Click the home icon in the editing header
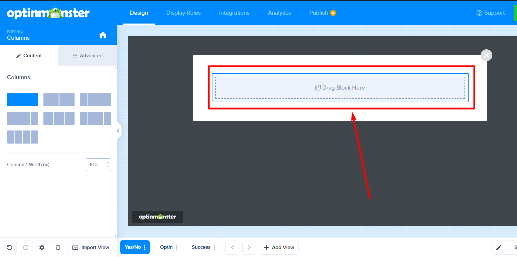Screen dimensions: 517x257 point(103,35)
